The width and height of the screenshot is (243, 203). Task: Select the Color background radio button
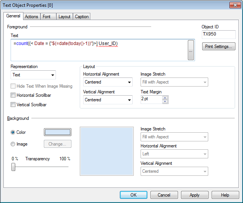coord(13,132)
